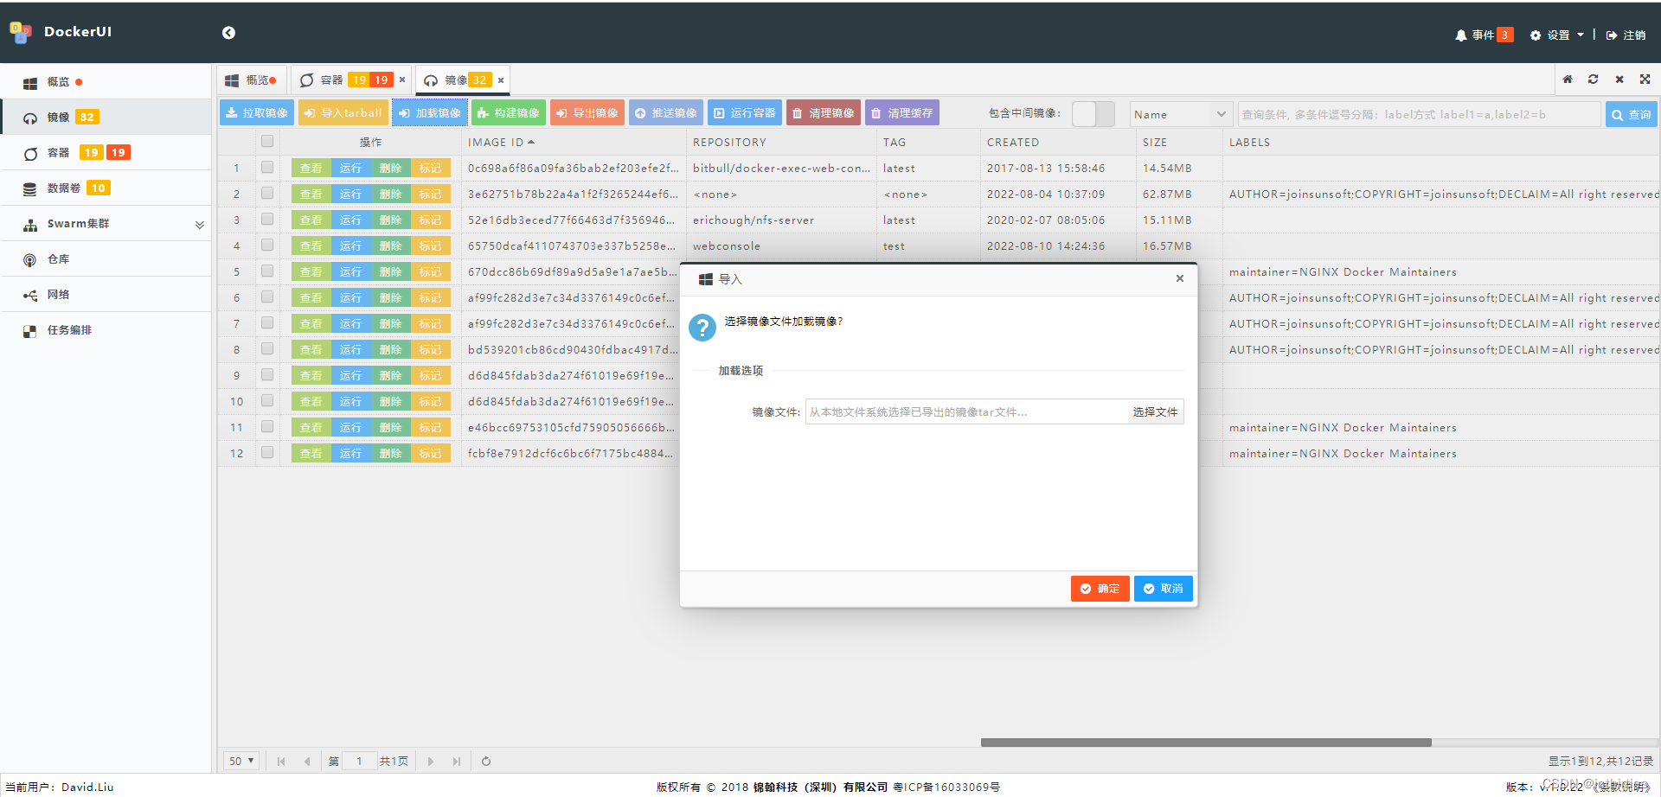Click the 构建镜像 build image button
Viewport: 1661px width, 797px height.
(509, 113)
